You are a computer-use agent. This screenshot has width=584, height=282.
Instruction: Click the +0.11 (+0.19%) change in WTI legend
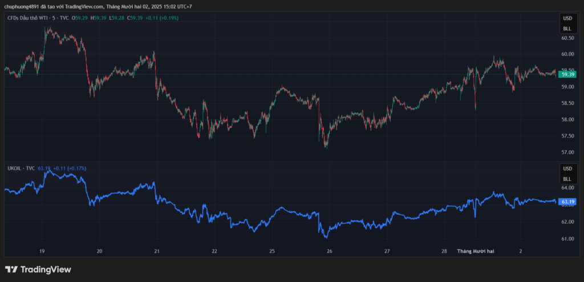click(x=161, y=18)
